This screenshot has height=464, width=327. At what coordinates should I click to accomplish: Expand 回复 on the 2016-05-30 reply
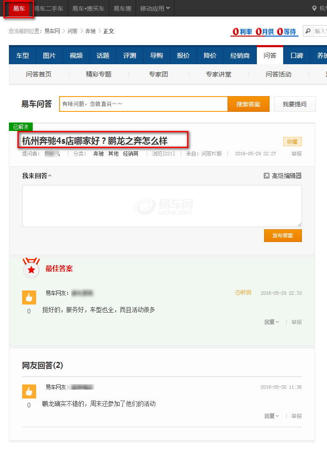272,416
